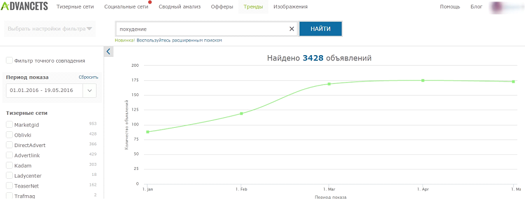Click the search field with похудение
This screenshot has width=525, height=211.
(x=201, y=29)
